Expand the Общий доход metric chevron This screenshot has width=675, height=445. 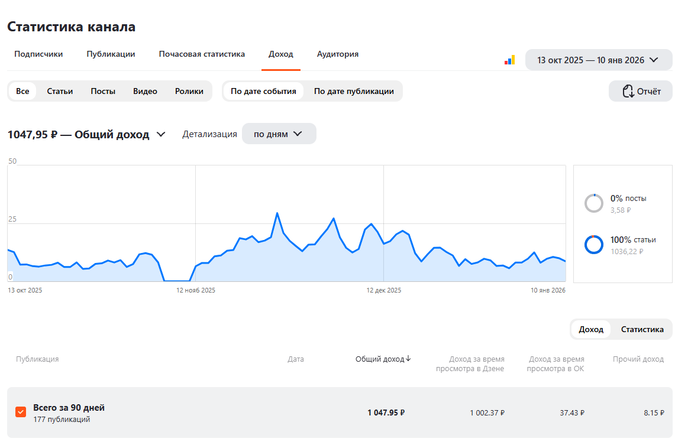pos(161,135)
